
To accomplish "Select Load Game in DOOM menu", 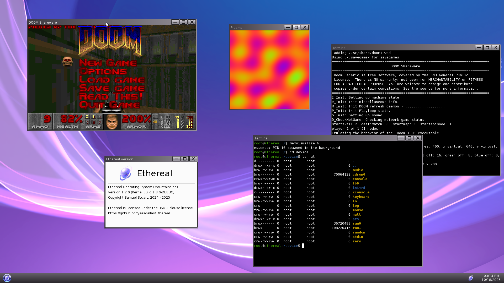I will pyautogui.click(x=112, y=80).
